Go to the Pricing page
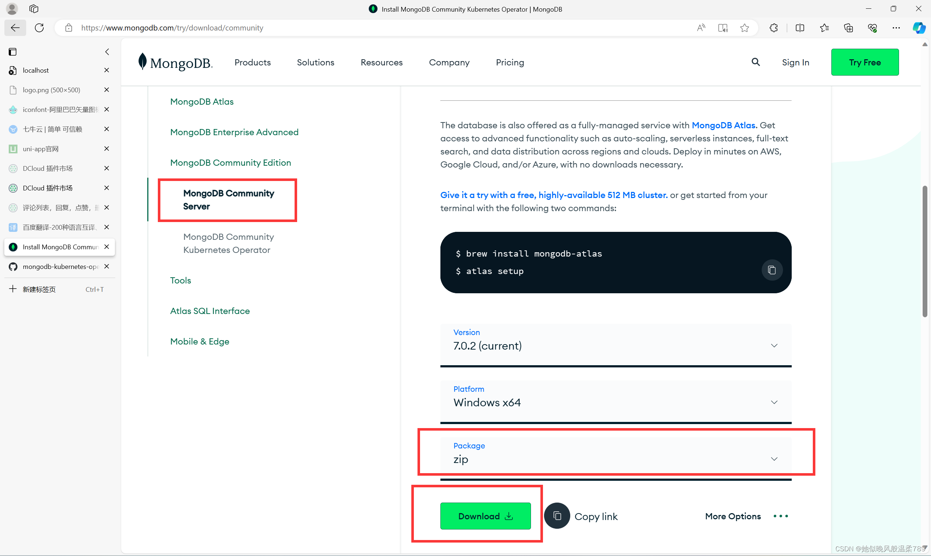 point(510,62)
